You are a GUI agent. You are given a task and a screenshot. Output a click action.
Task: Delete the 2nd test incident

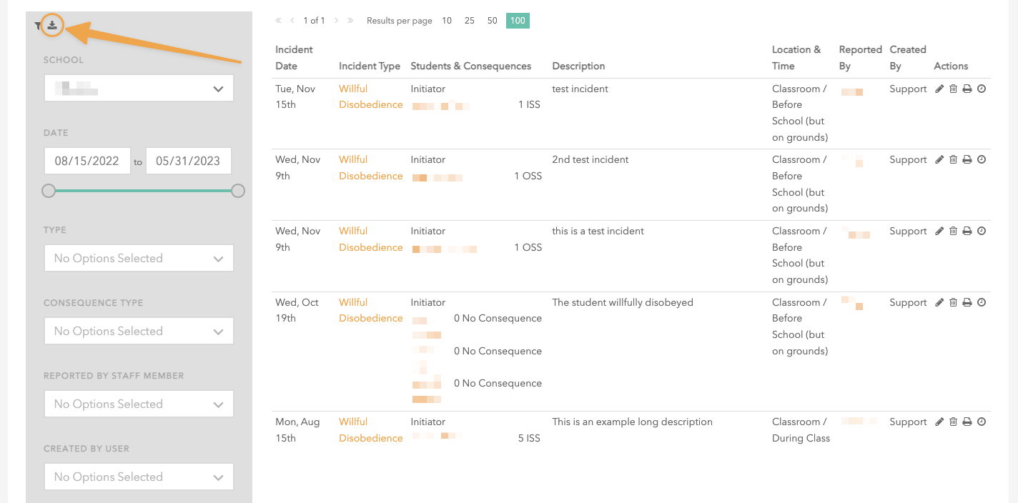pyautogui.click(x=953, y=160)
